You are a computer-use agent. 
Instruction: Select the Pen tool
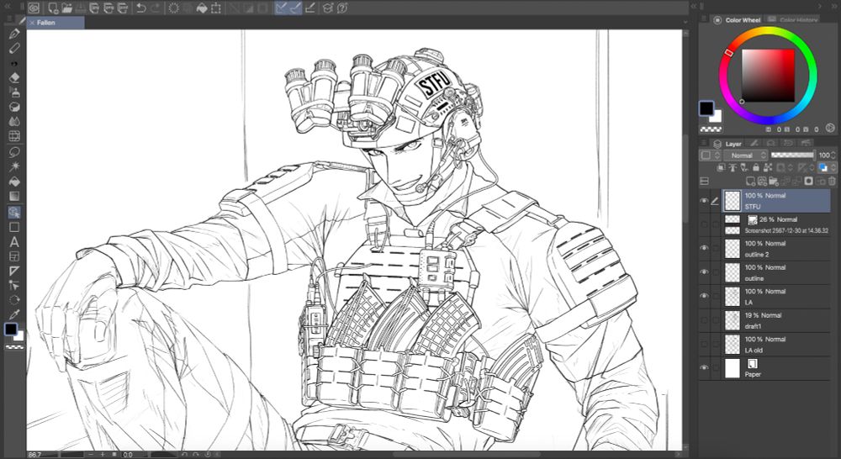[x=14, y=34]
